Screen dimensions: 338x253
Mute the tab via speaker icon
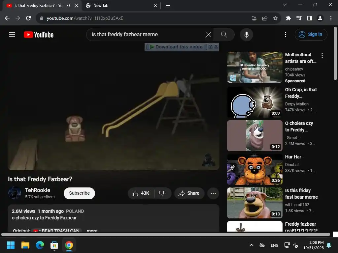pyautogui.click(x=68, y=6)
